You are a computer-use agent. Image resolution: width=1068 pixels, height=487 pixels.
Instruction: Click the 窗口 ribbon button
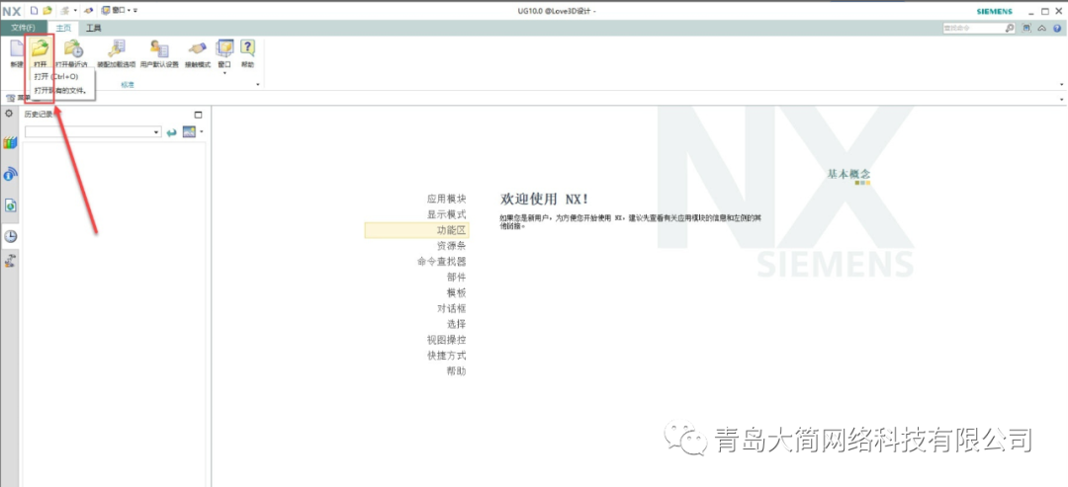click(x=224, y=52)
